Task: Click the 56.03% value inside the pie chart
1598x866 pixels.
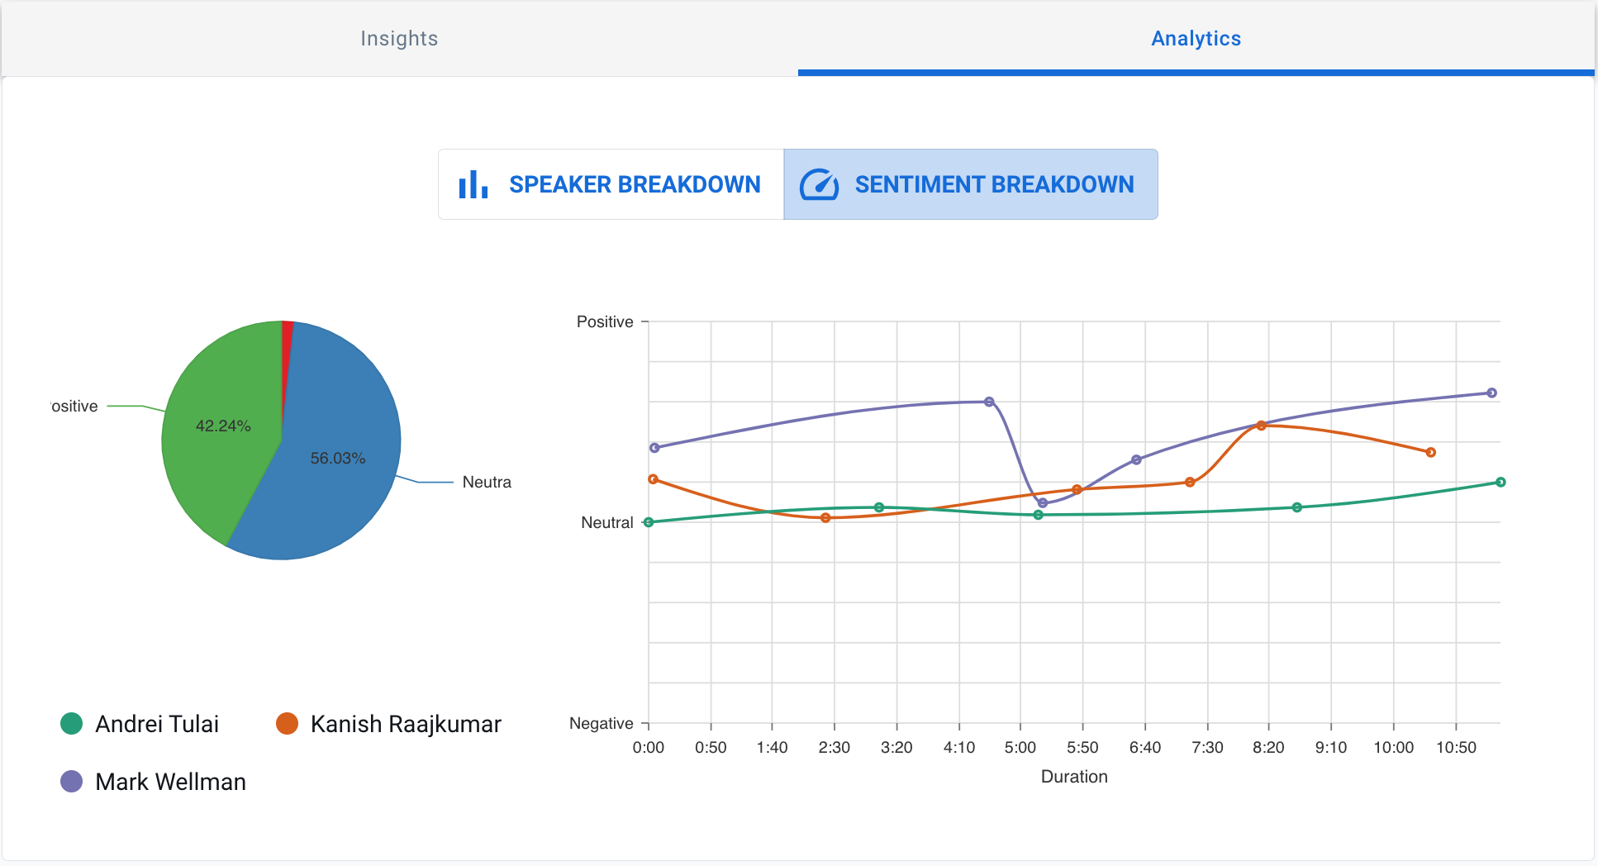Action: click(x=337, y=457)
